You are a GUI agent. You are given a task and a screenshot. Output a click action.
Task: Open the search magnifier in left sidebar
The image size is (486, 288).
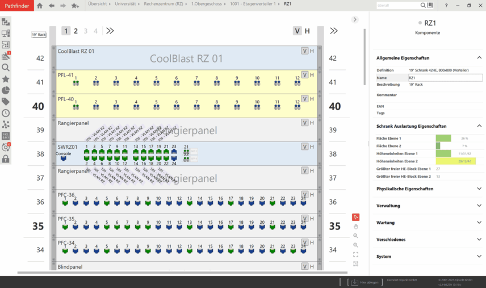(6, 67)
